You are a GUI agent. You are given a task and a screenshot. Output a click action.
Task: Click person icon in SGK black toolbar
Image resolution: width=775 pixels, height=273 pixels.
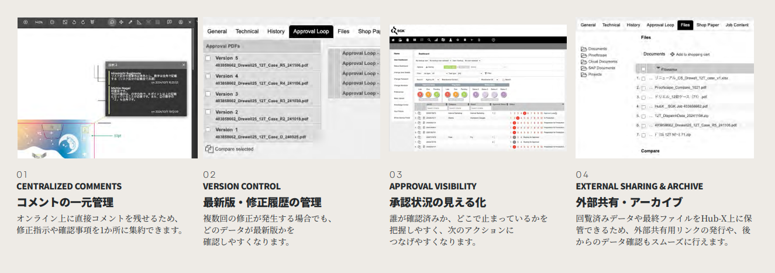[450, 40]
